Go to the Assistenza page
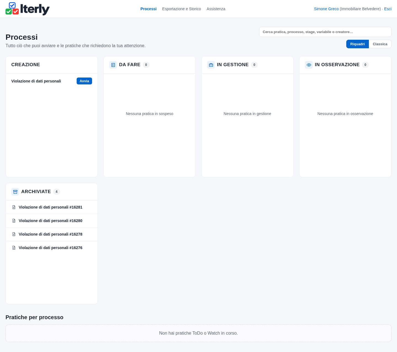Screen dimensions: 397x352 pos(216,9)
